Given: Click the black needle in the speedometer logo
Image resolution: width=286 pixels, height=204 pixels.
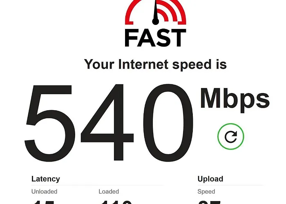Looking at the screenshot, I should (x=155, y=12).
